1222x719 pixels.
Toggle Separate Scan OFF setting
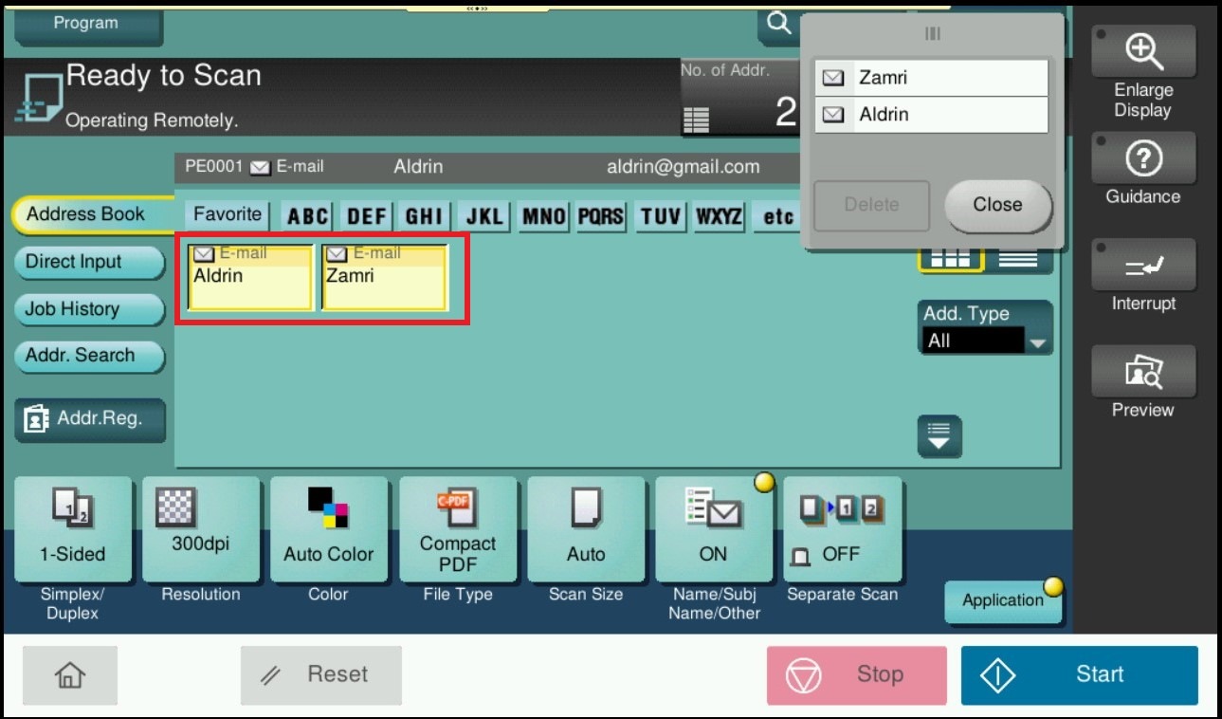click(842, 530)
